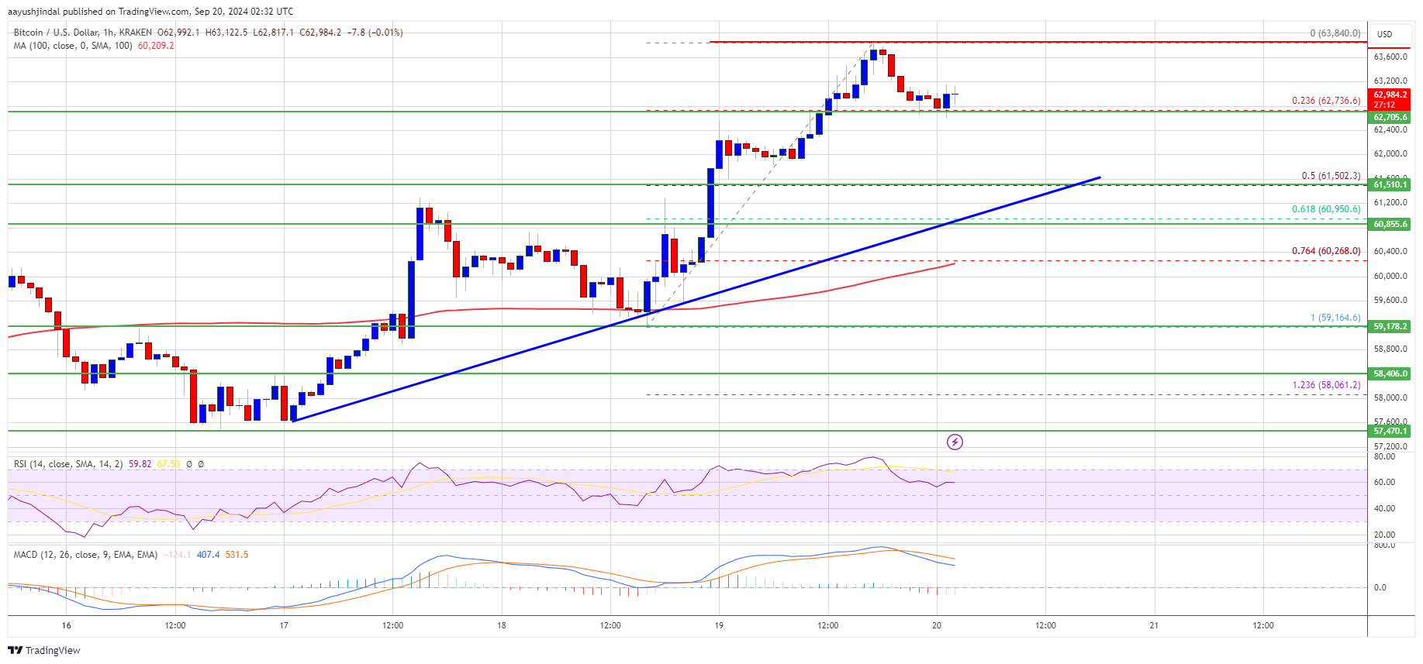
Task: Click the published by aayushjindal header text
Action: point(150,12)
